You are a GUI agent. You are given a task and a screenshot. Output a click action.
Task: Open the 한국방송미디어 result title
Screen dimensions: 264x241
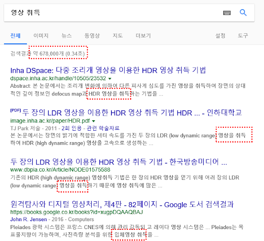pyautogui.click(x=118, y=162)
